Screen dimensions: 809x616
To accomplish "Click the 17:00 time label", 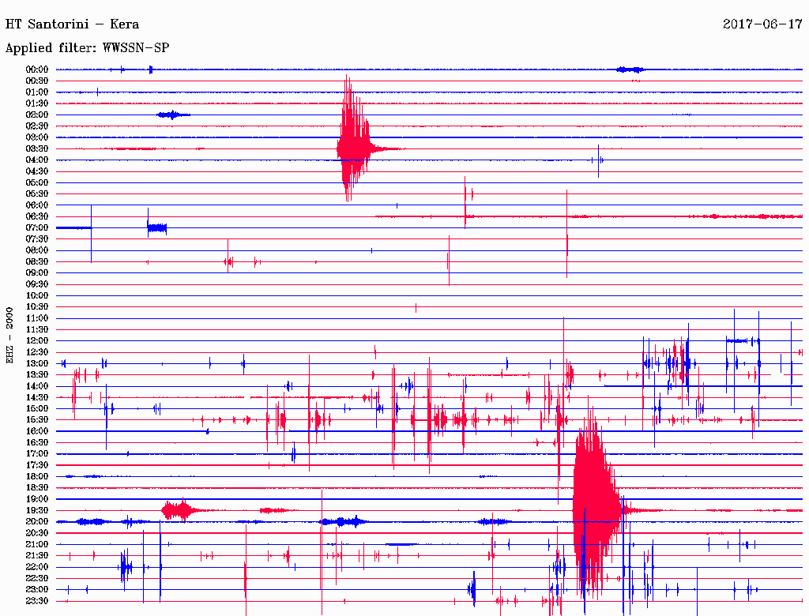I will coord(37,454).
